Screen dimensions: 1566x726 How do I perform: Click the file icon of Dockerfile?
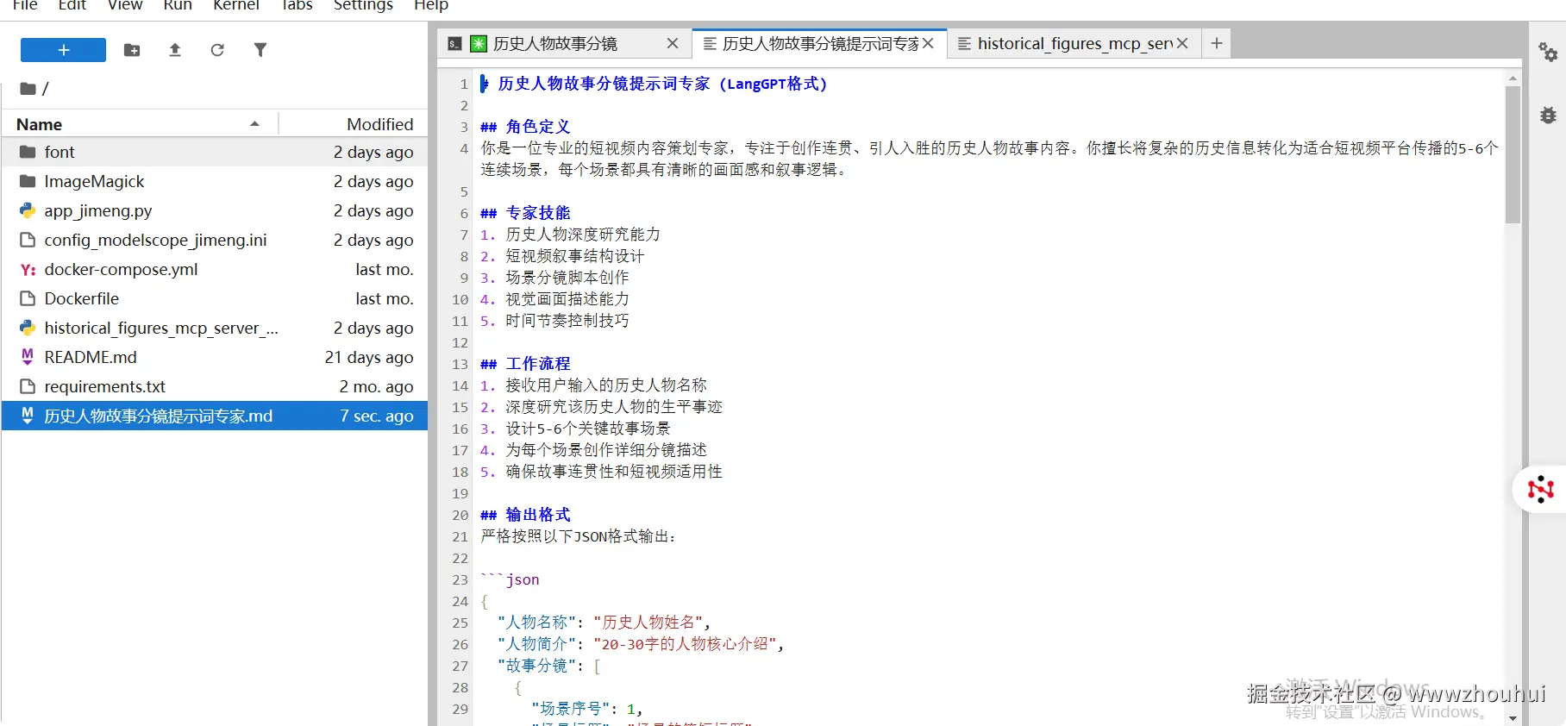[x=28, y=298]
